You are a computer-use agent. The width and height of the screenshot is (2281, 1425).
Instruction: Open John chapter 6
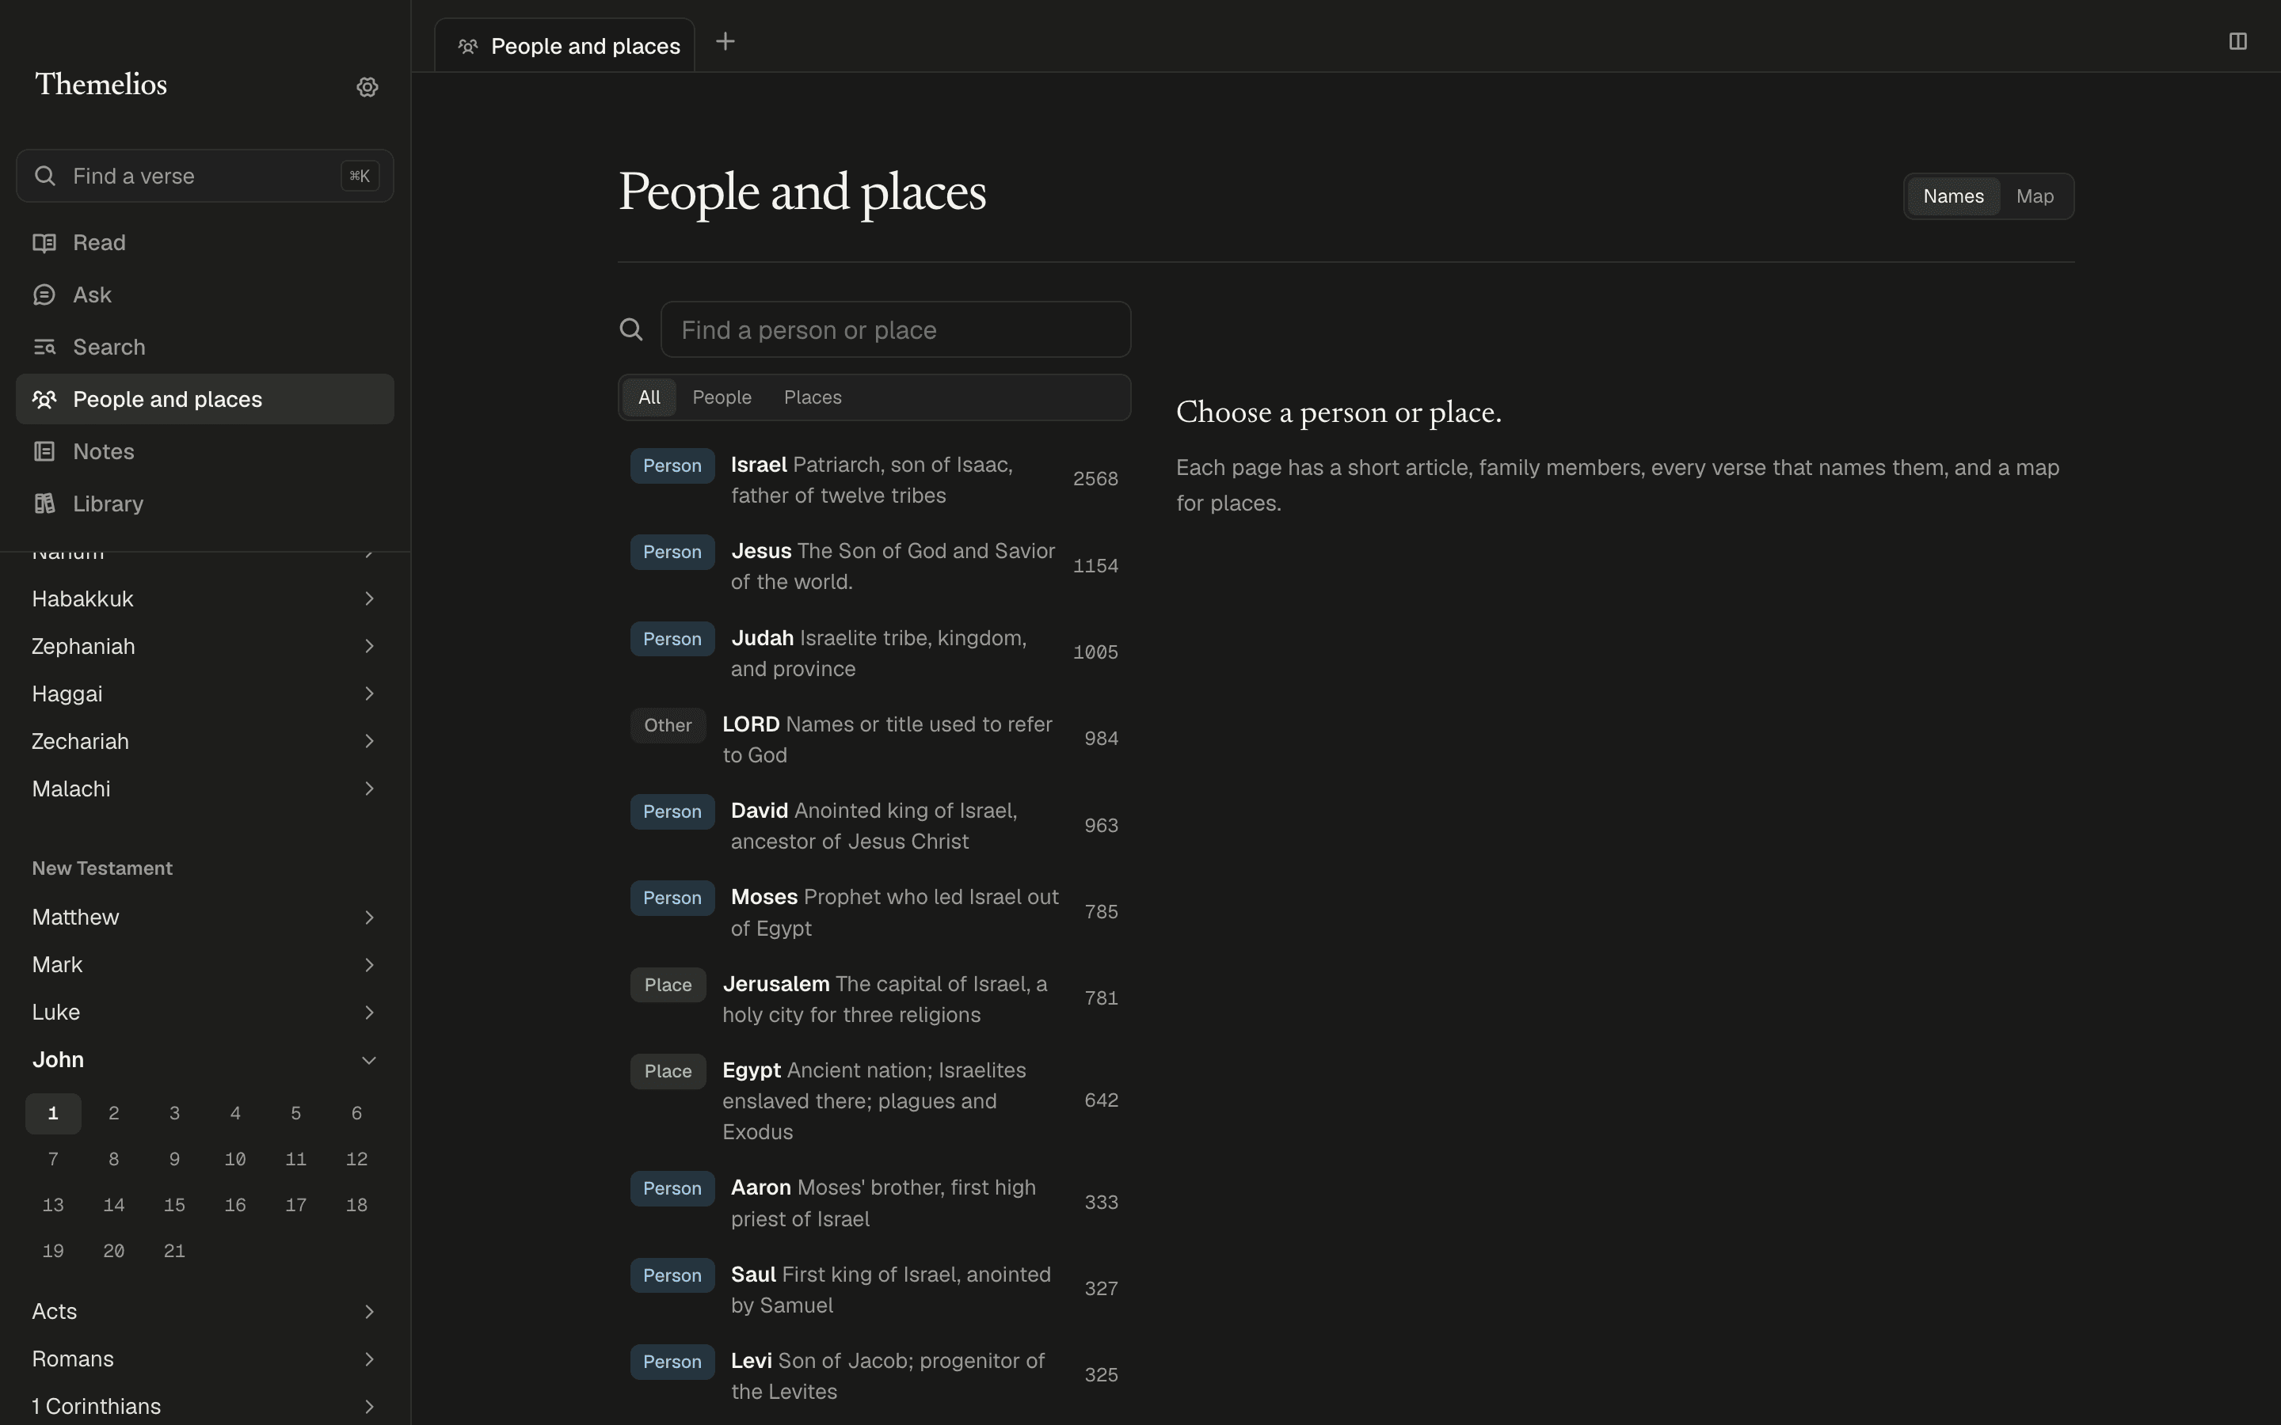(356, 1113)
